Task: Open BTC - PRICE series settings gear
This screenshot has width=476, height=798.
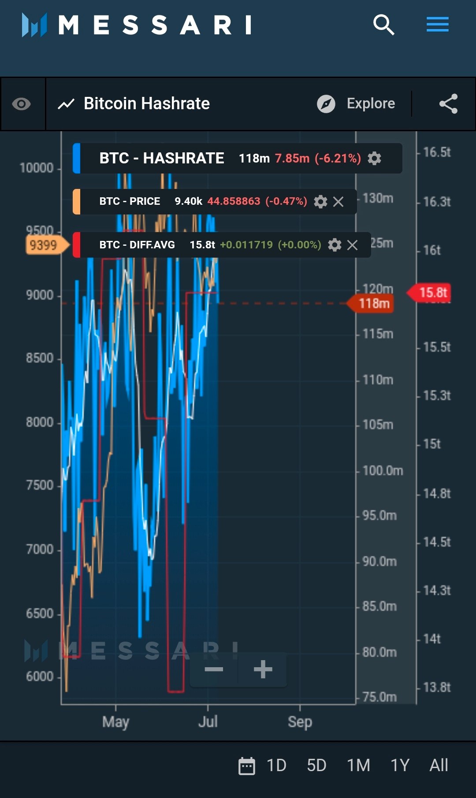Action: point(320,202)
